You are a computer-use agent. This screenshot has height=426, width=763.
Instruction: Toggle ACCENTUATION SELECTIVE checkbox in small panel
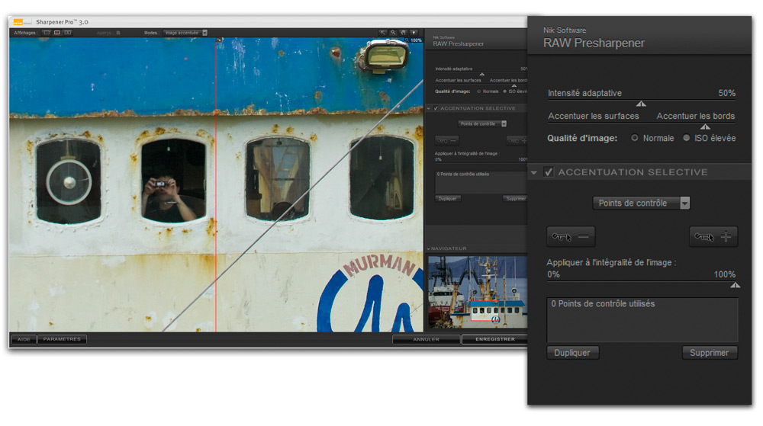tap(436, 108)
